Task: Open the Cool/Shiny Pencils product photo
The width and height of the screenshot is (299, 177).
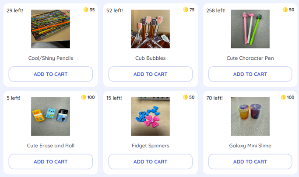Action: [x=50, y=29]
